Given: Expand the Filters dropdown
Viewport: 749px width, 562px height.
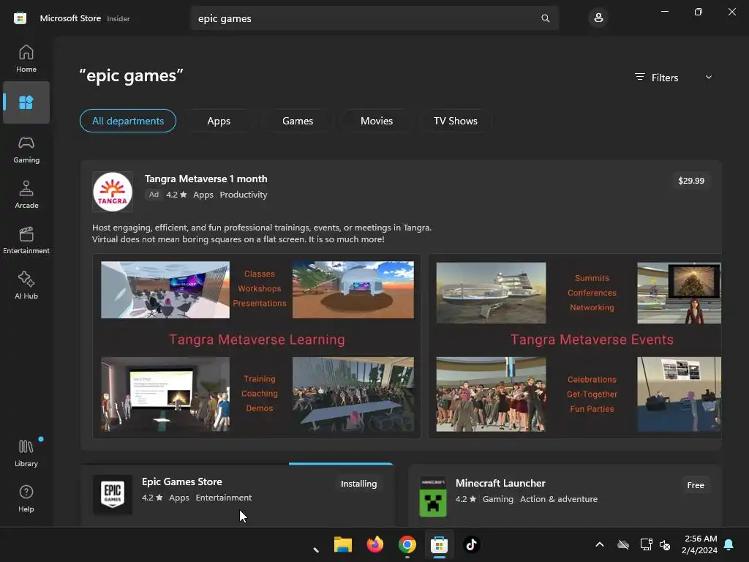Looking at the screenshot, I should (x=674, y=78).
